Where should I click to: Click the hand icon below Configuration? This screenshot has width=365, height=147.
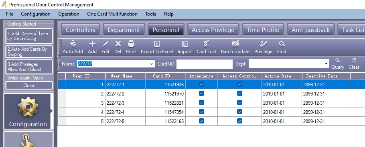(x=28, y=141)
